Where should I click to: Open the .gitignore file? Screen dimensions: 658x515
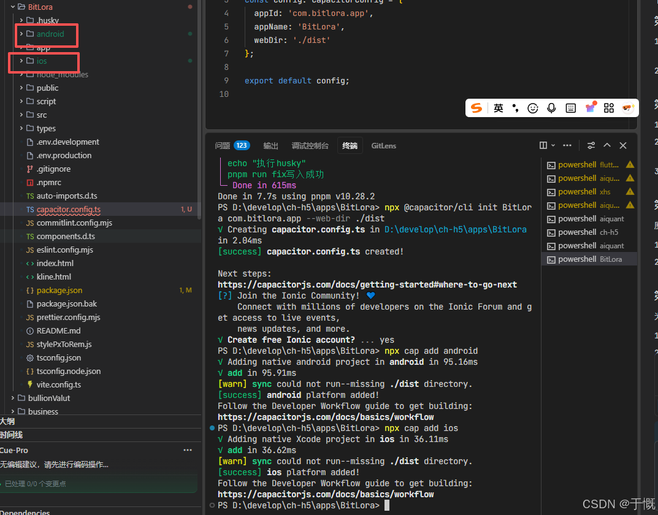(53, 169)
